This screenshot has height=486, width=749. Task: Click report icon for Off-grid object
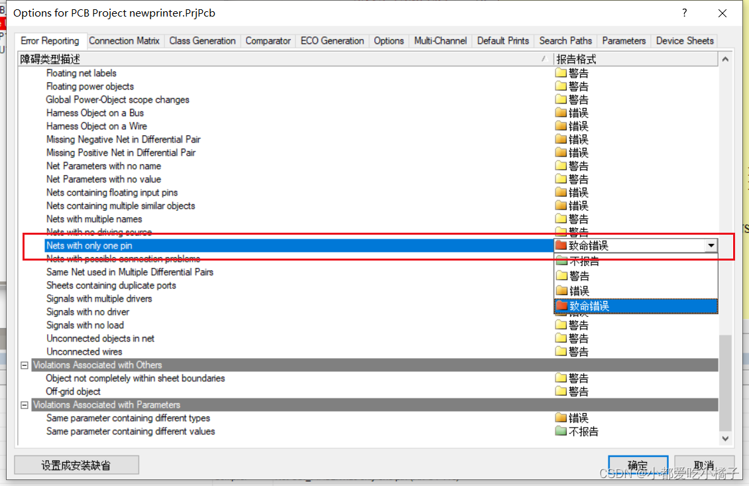point(561,391)
